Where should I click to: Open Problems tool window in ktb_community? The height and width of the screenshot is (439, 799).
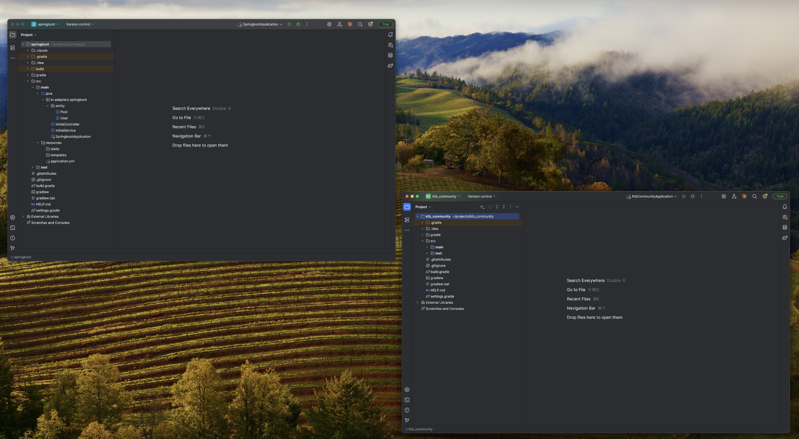coord(407,410)
